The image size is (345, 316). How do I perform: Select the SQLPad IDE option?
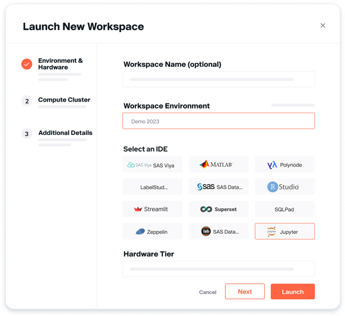[285, 209]
